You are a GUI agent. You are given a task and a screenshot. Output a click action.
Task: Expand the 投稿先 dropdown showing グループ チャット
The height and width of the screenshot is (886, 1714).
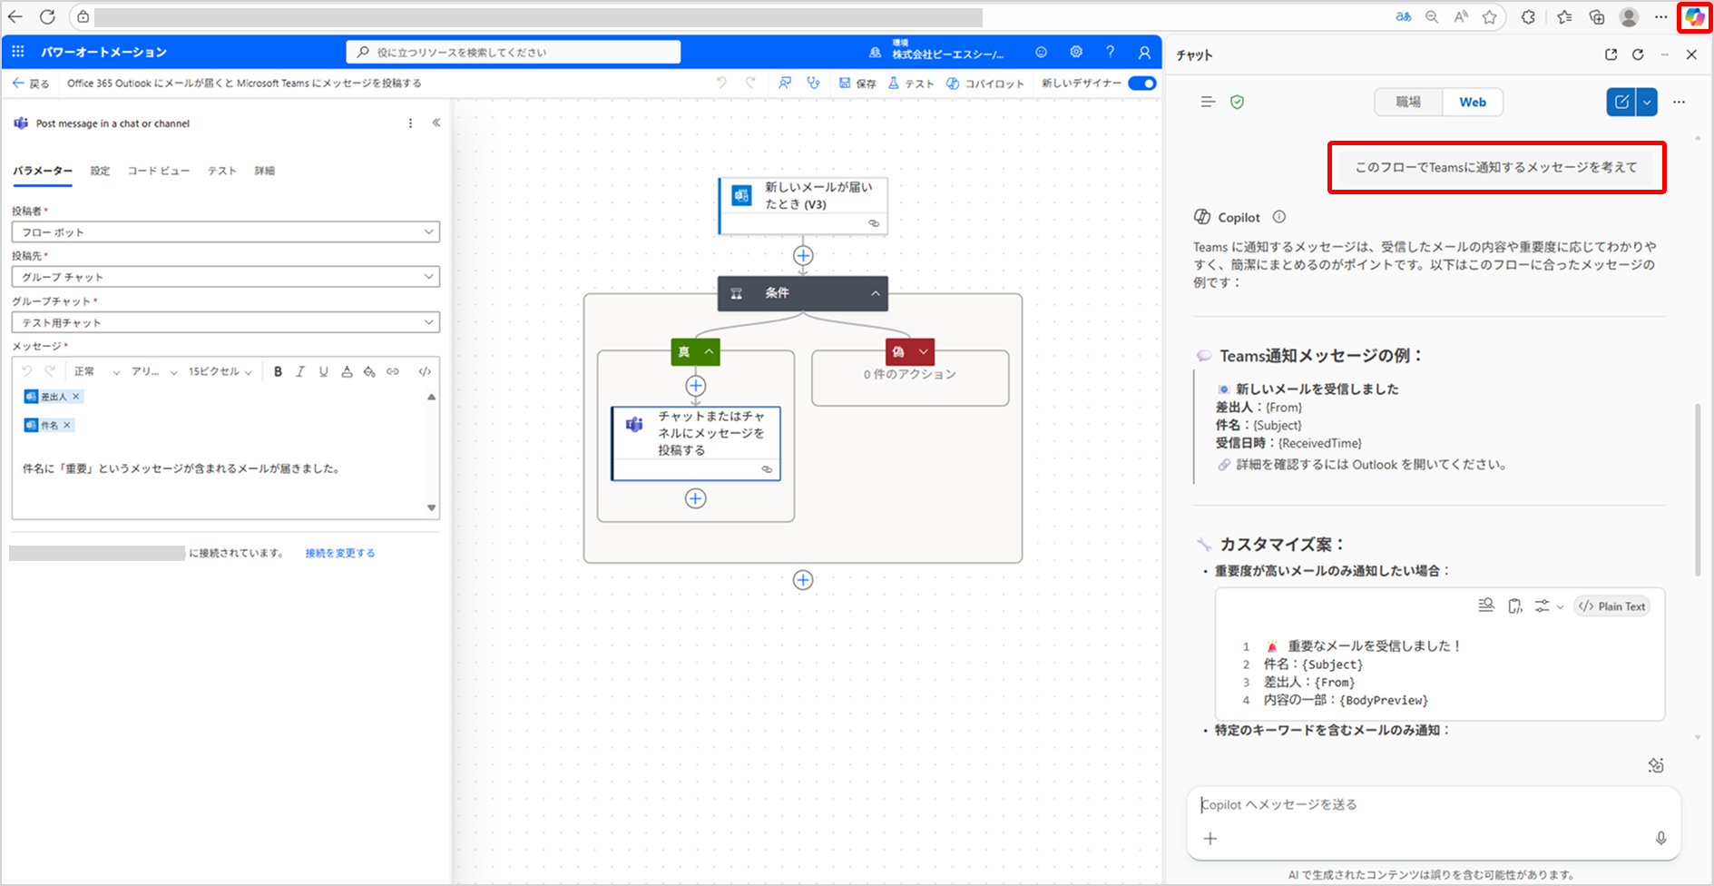(x=225, y=276)
